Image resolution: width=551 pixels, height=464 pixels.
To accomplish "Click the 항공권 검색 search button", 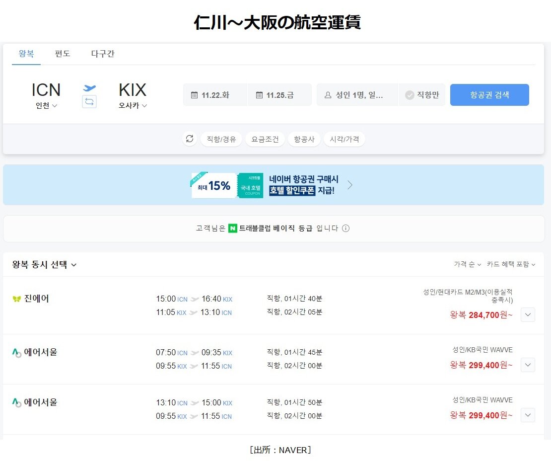I will pos(489,94).
